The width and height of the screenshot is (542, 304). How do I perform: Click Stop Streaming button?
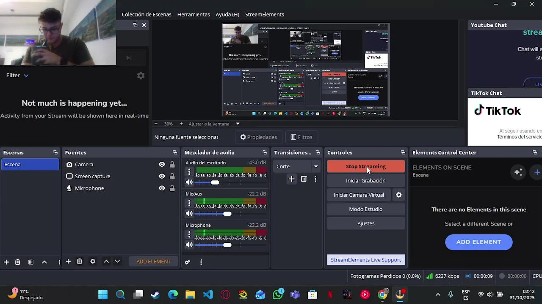[366, 166]
